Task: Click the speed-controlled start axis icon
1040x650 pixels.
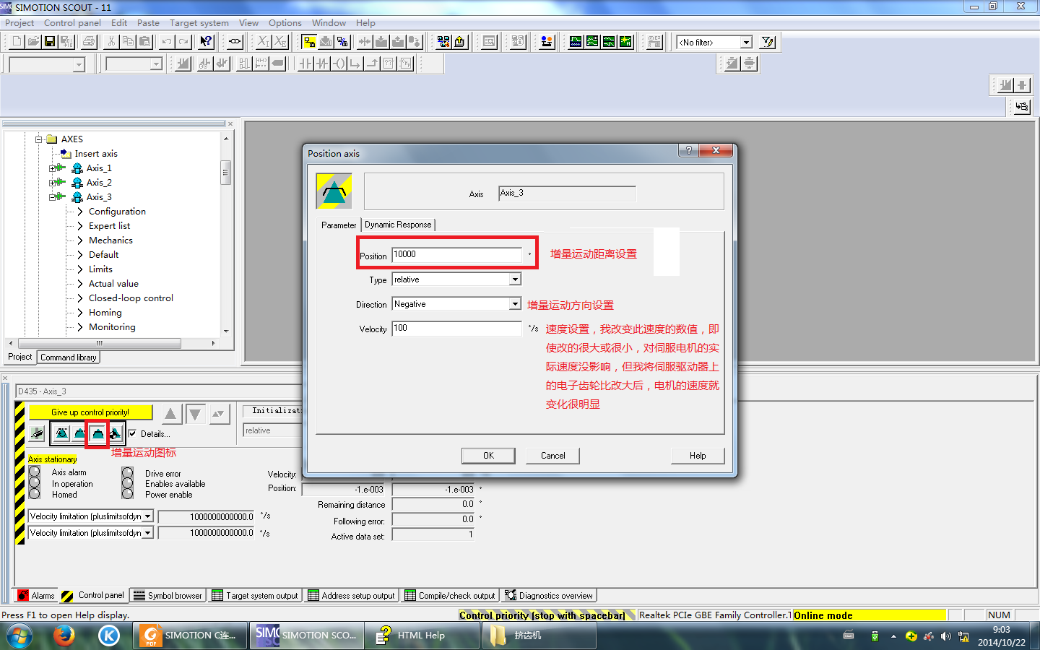Action: click(x=62, y=433)
